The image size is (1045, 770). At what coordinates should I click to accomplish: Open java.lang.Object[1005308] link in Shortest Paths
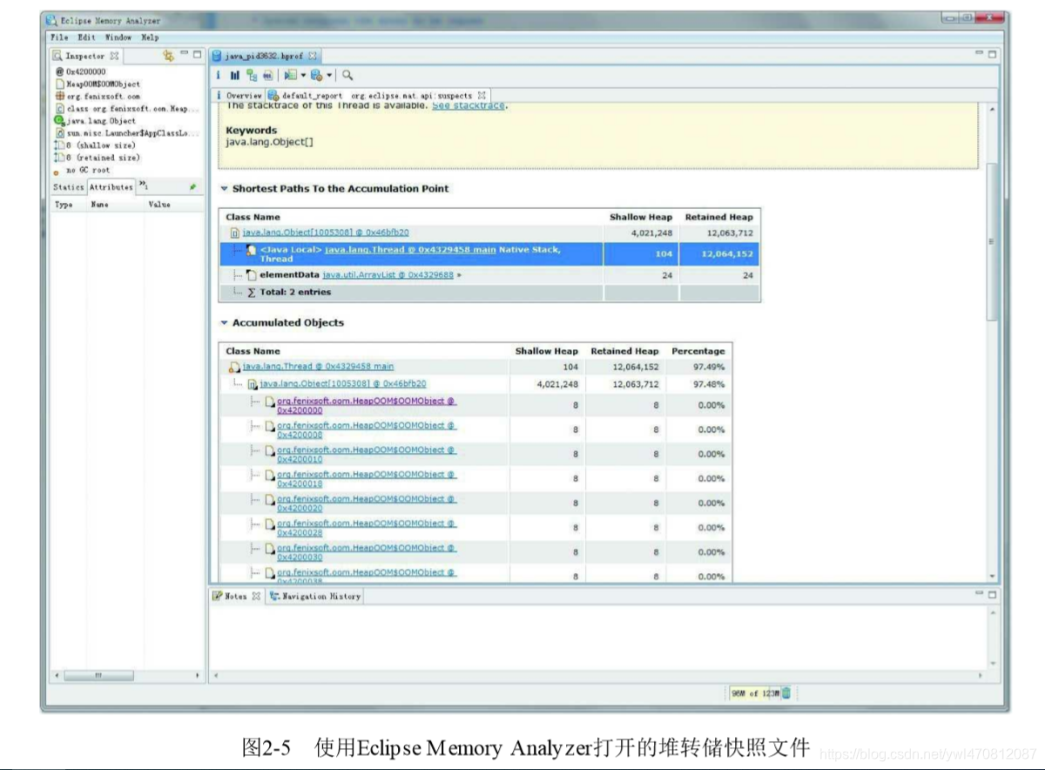pos(325,233)
